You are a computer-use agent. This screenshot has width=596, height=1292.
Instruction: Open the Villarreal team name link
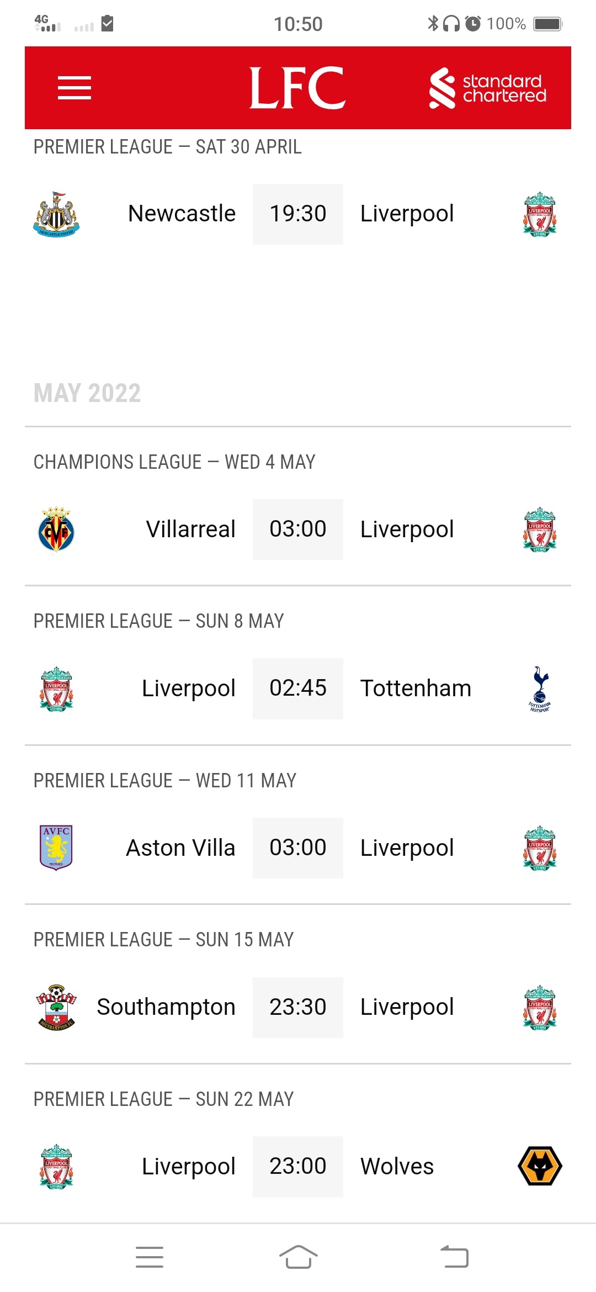click(190, 529)
